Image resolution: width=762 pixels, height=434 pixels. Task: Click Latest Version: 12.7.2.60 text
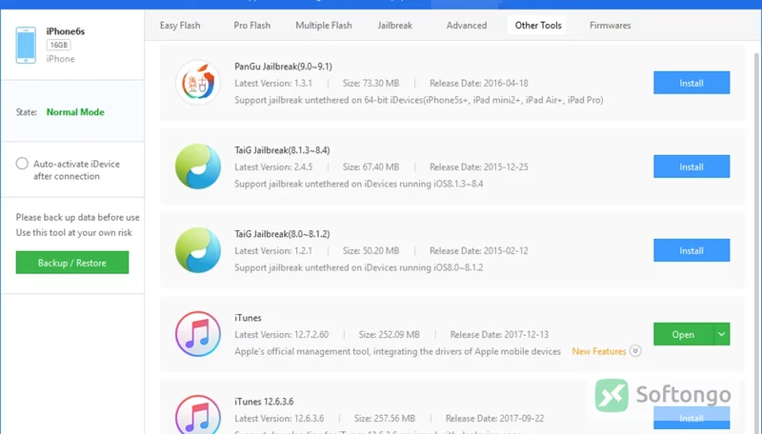[x=281, y=334]
